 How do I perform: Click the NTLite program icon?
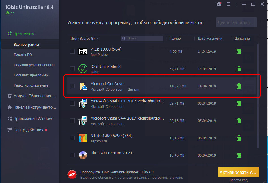83,138
